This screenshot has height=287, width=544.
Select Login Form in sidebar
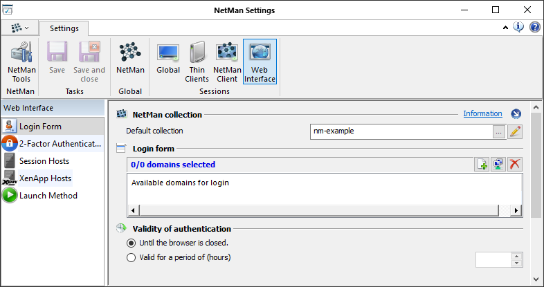coord(53,126)
